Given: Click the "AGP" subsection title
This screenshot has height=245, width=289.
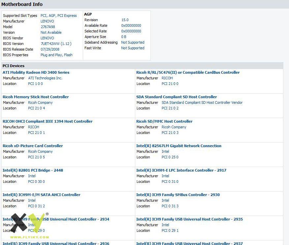Looking at the screenshot, I should point(88,14).
